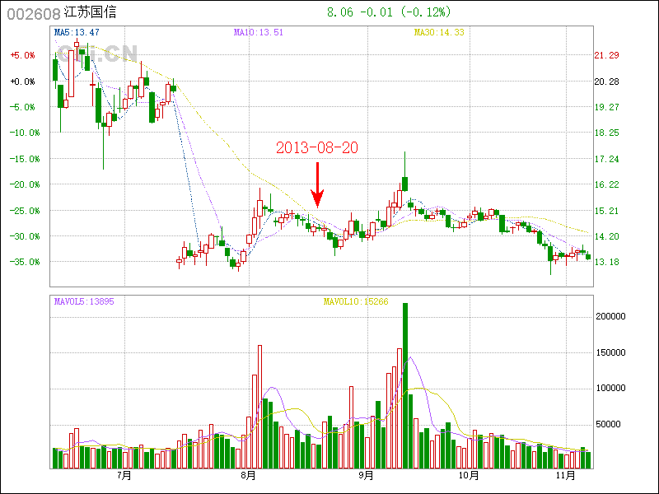The image size is (659, 494).
Task: Select the MA5:13.47 indicator label
Action: tap(77, 33)
